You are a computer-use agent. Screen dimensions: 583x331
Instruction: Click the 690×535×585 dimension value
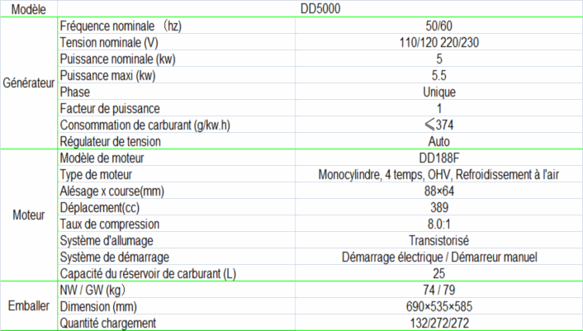(438, 305)
